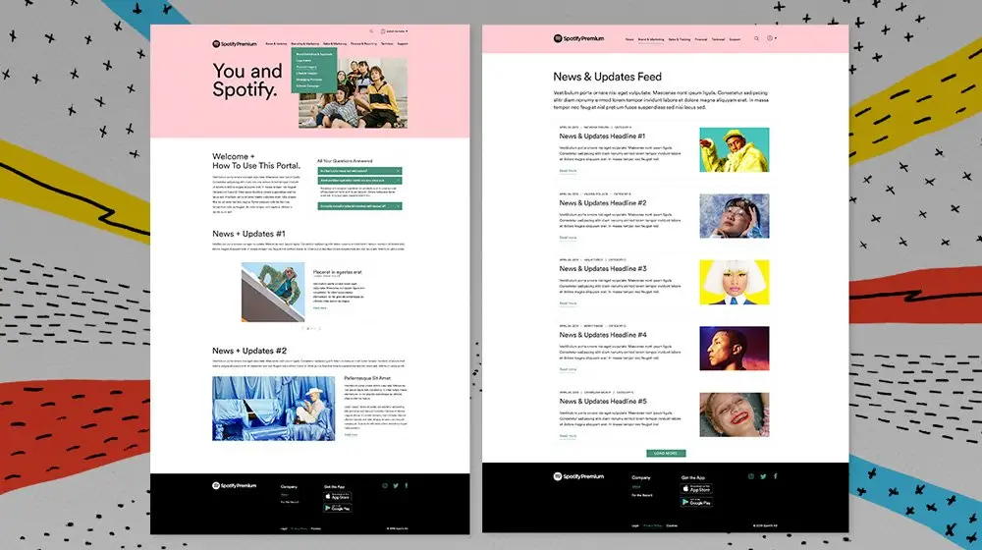Click the Twitter icon in right page footer
This screenshot has width=982, height=550.
(762, 476)
